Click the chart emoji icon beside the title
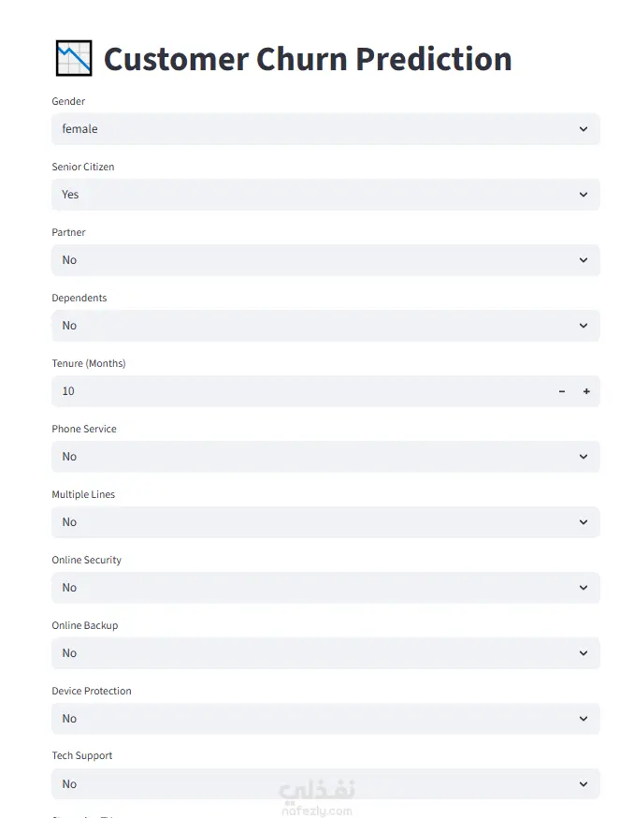 pos(74,58)
